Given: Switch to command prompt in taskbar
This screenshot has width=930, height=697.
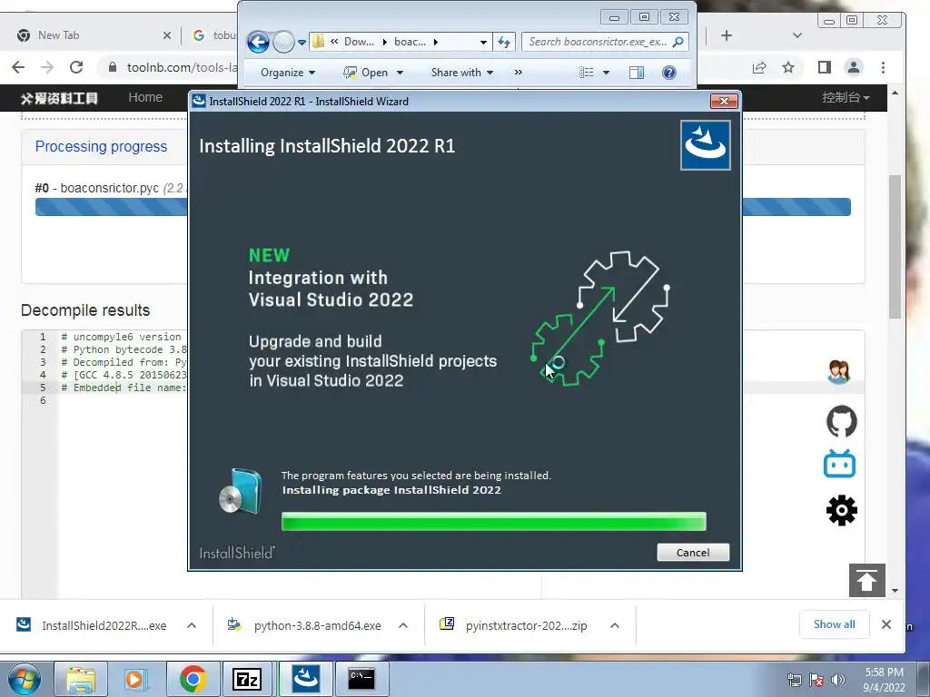Looking at the screenshot, I should [361, 679].
